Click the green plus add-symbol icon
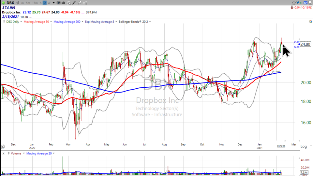Image resolution: width=313 pixels, height=176 pixels. pyautogui.click(x=3, y=3)
